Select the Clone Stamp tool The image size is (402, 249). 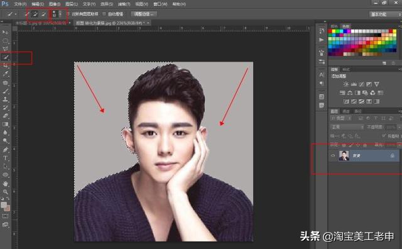point(5,99)
